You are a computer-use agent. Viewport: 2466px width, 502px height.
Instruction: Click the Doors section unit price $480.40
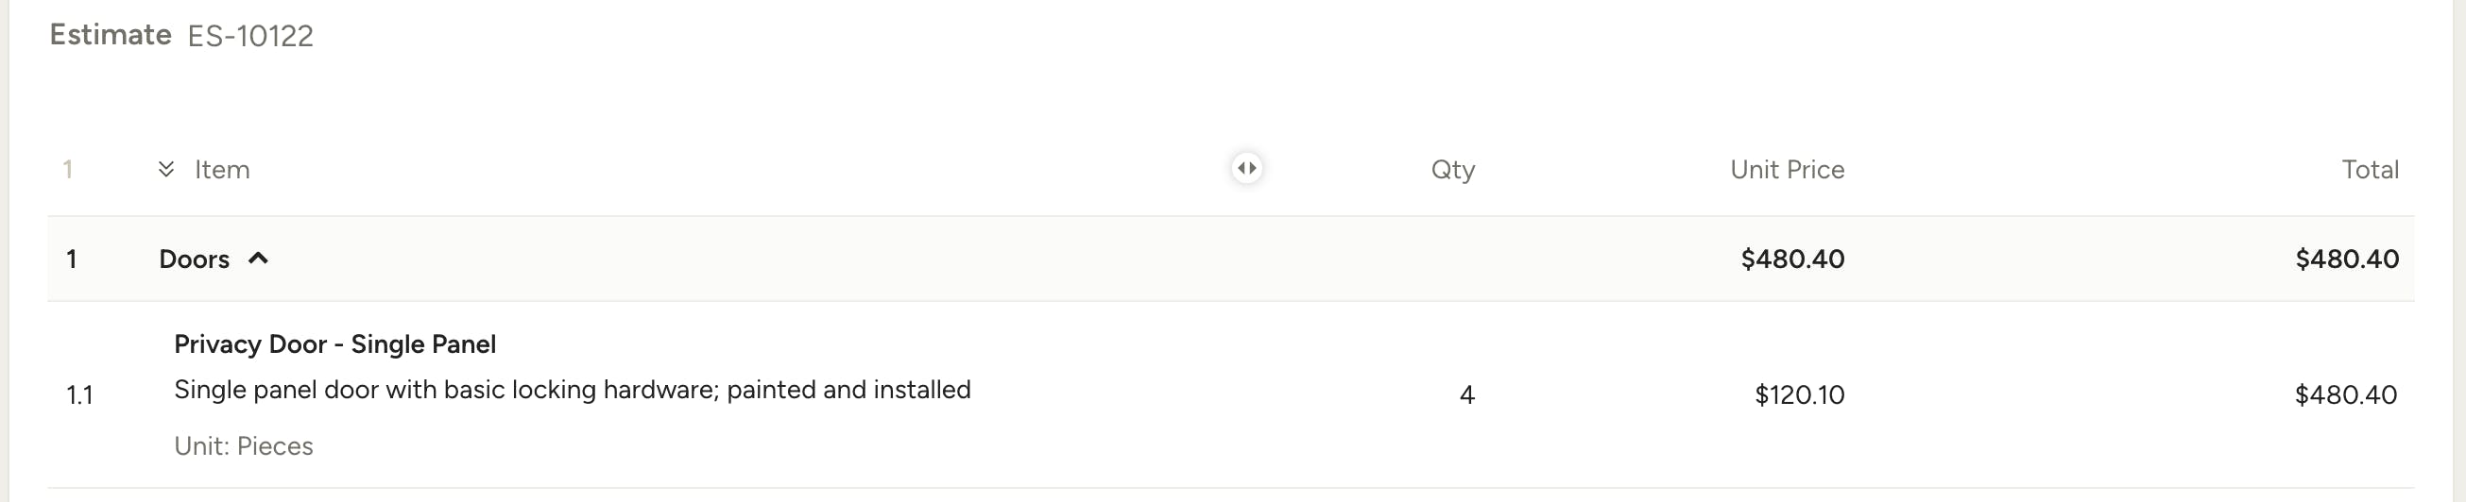1793,259
